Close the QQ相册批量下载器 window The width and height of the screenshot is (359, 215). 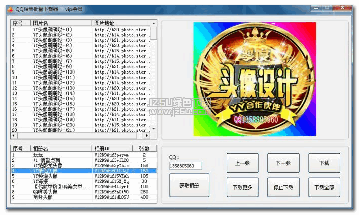coord(342,8)
